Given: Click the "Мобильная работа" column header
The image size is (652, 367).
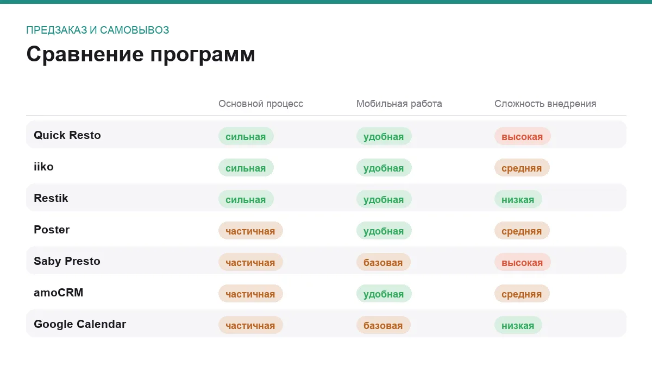Looking at the screenshot, I should coord(399,104).
